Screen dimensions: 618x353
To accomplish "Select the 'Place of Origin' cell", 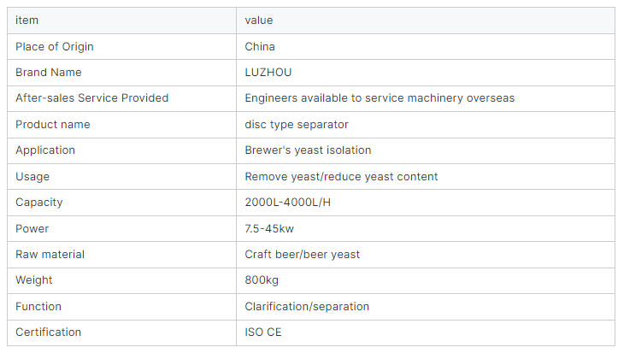I will (55, 46).
